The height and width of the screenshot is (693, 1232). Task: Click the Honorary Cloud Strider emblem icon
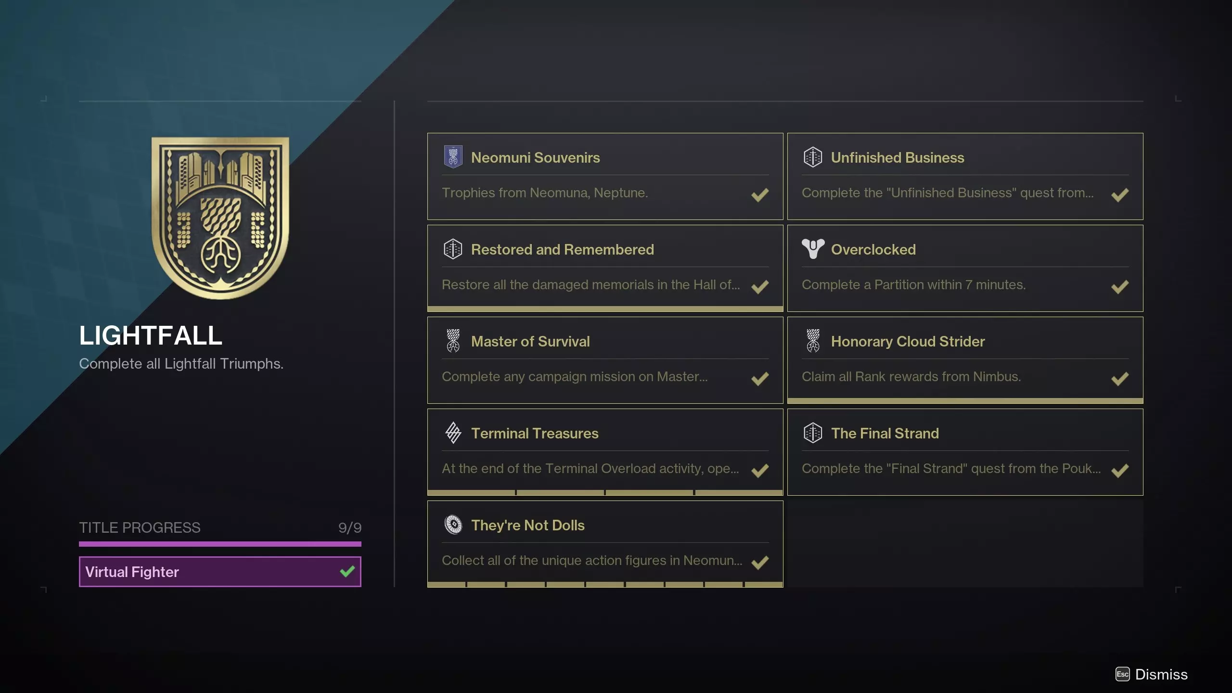click(x=813, y=341)
